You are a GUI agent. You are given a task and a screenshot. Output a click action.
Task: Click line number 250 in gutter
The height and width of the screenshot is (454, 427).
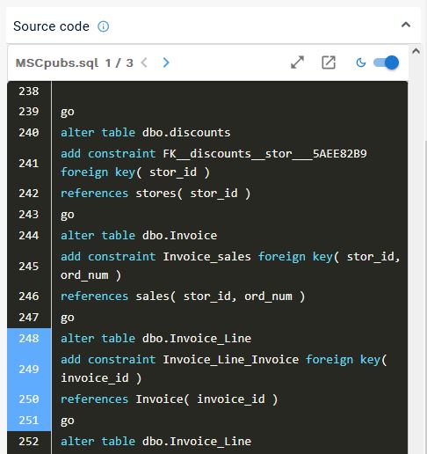click(29, 399)
